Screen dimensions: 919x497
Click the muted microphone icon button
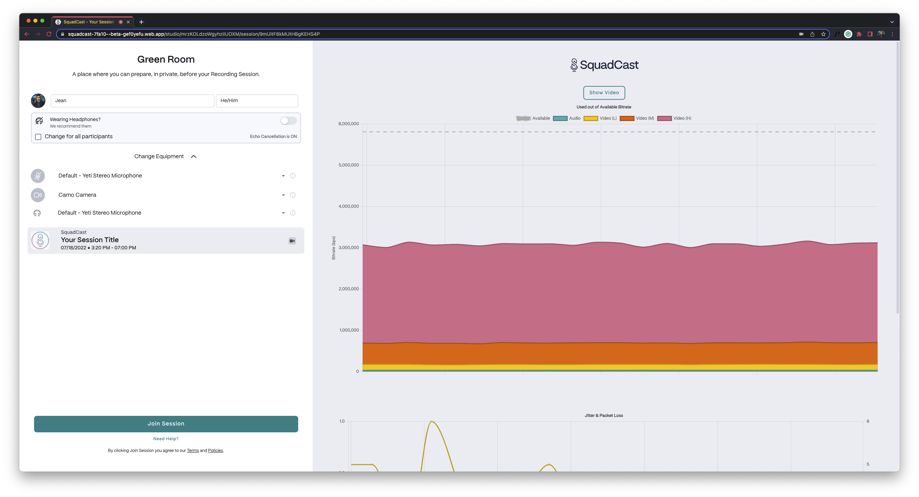click(38, 175)
